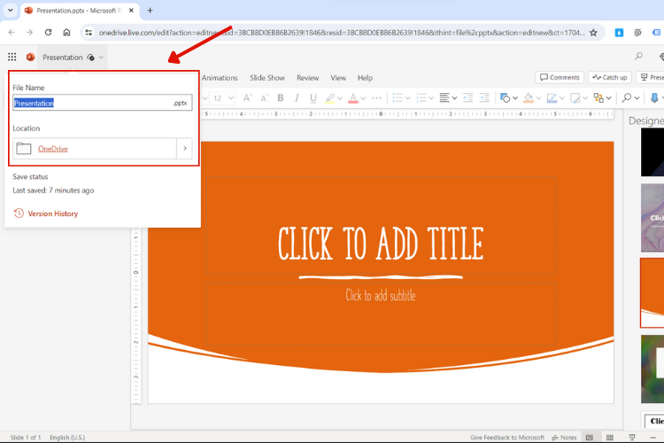This screenshot has height=443, width=664.
Task: Open Version History link
Action: [53, 214]
